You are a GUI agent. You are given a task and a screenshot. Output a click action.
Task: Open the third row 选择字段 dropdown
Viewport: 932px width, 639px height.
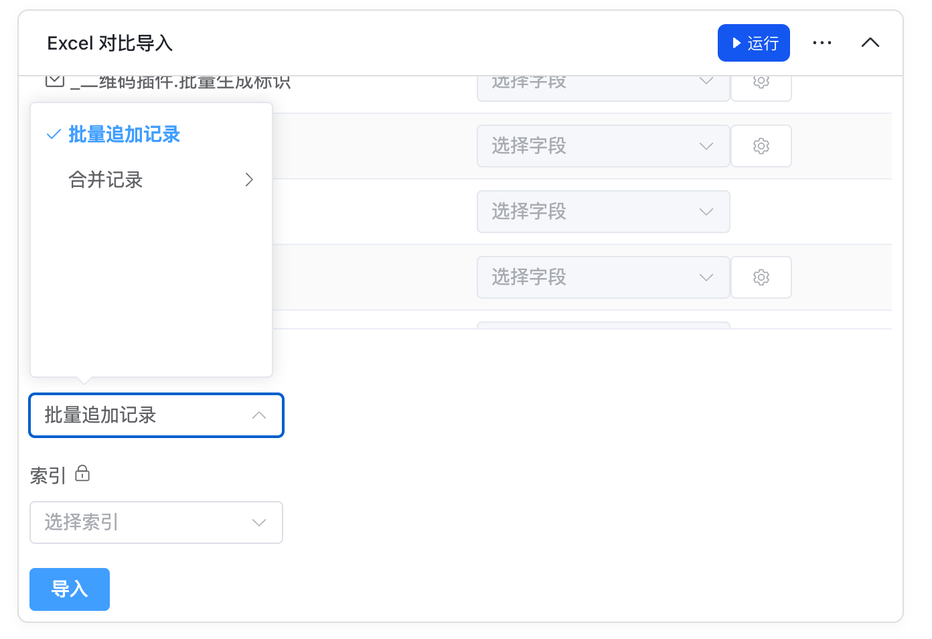point(603,212)
